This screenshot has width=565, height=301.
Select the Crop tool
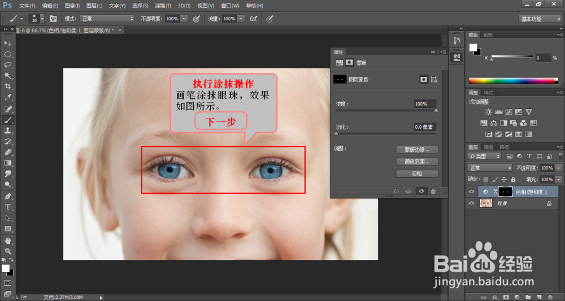(x=7, y=86)
